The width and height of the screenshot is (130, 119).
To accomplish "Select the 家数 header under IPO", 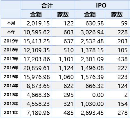I will pos(117,14).
